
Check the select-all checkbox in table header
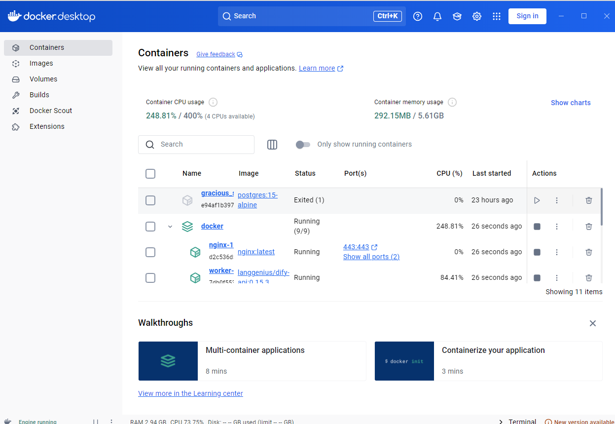[x=150, y=174]
